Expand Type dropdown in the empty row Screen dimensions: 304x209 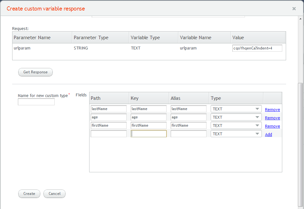tap(236, 134)
